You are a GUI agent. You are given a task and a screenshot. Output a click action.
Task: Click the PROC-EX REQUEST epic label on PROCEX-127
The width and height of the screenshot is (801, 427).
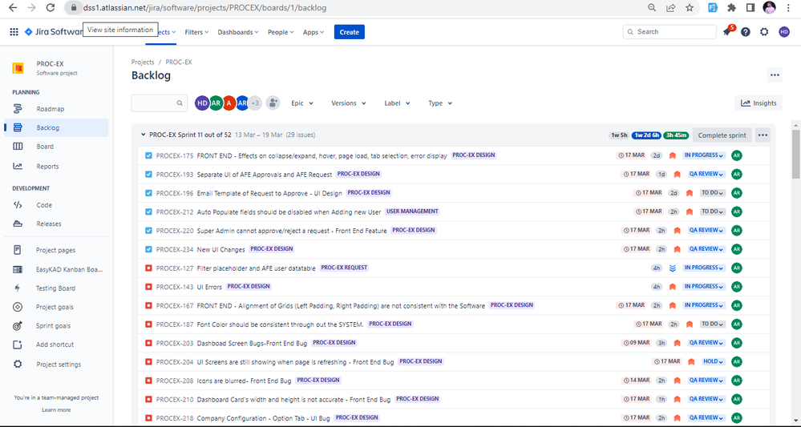tap(344, 268)
